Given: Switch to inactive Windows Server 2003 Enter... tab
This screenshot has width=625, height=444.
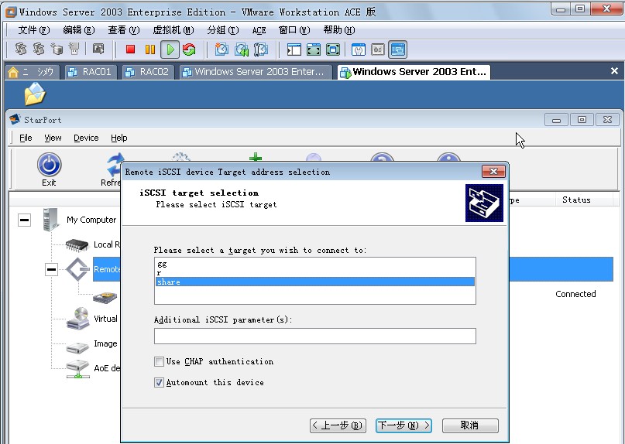Looking at the screenshot, I should point(256,72).
